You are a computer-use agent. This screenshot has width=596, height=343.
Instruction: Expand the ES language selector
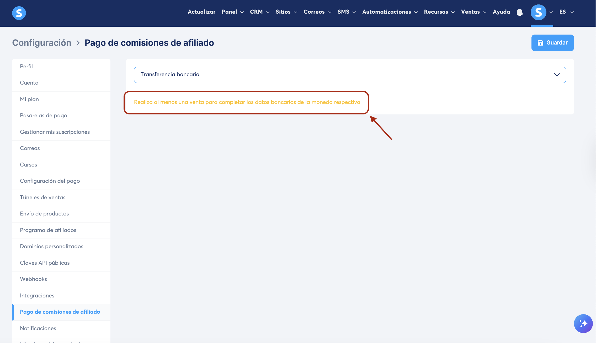(x=566, y=12)
